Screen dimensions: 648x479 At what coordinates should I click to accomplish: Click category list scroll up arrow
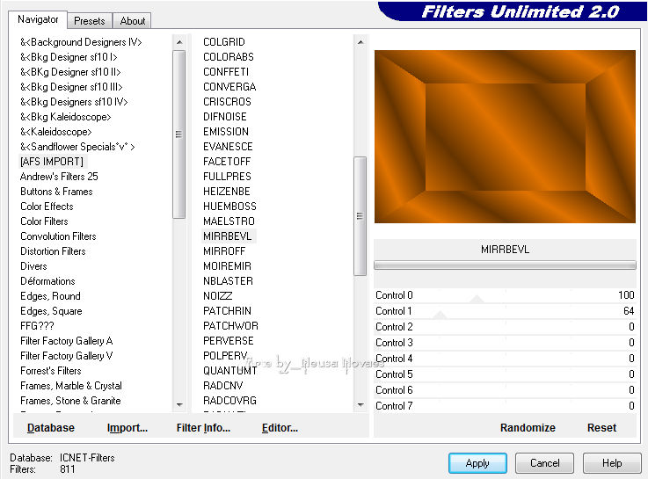point(179,42)
